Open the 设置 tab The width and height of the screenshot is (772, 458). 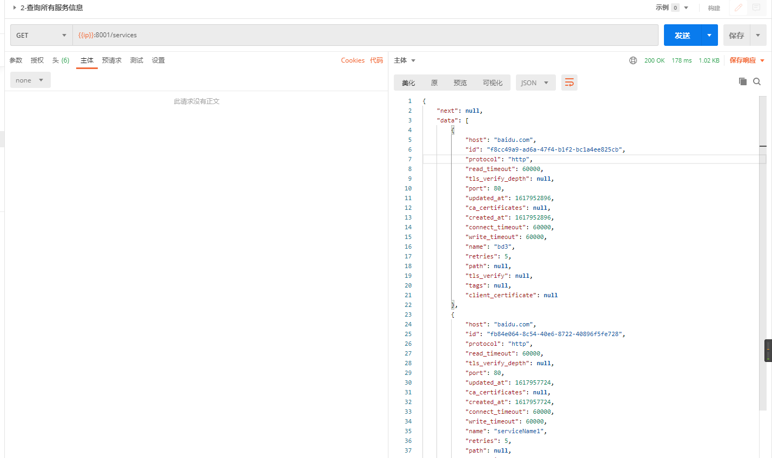158,60
